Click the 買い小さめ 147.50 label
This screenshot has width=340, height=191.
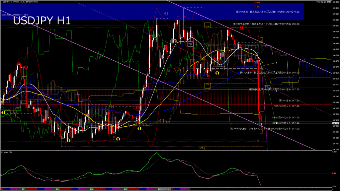pyautogui.click(x=289, y=100)
